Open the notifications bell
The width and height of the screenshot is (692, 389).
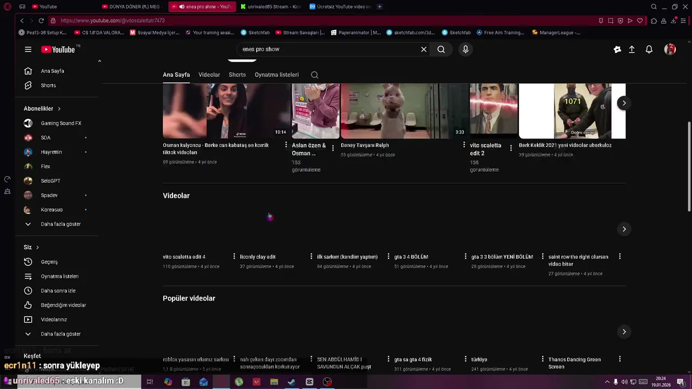649,49
